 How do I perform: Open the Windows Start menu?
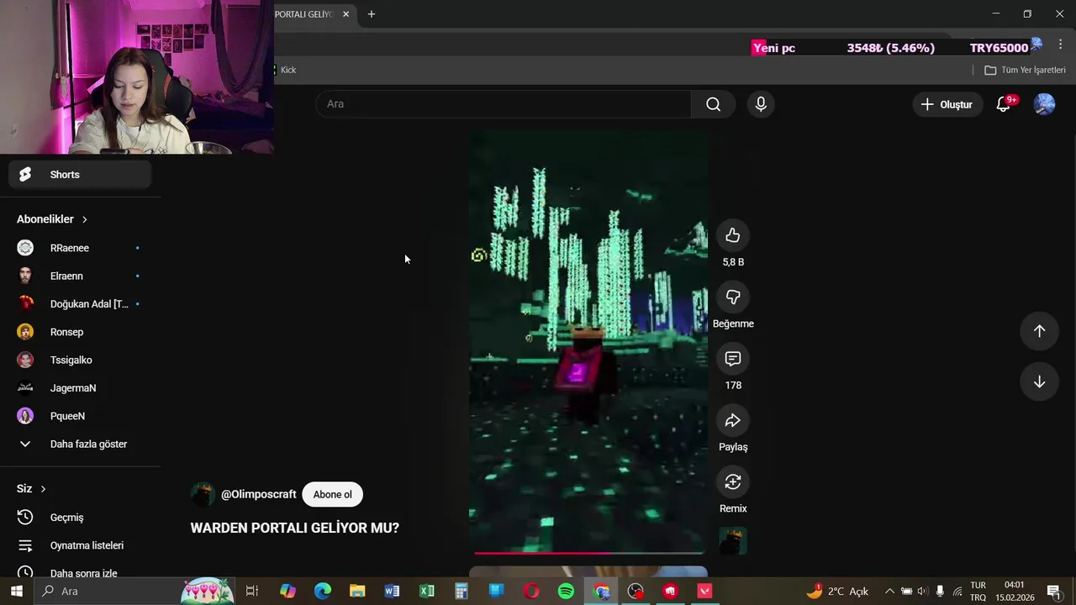[x=16, y=592]
